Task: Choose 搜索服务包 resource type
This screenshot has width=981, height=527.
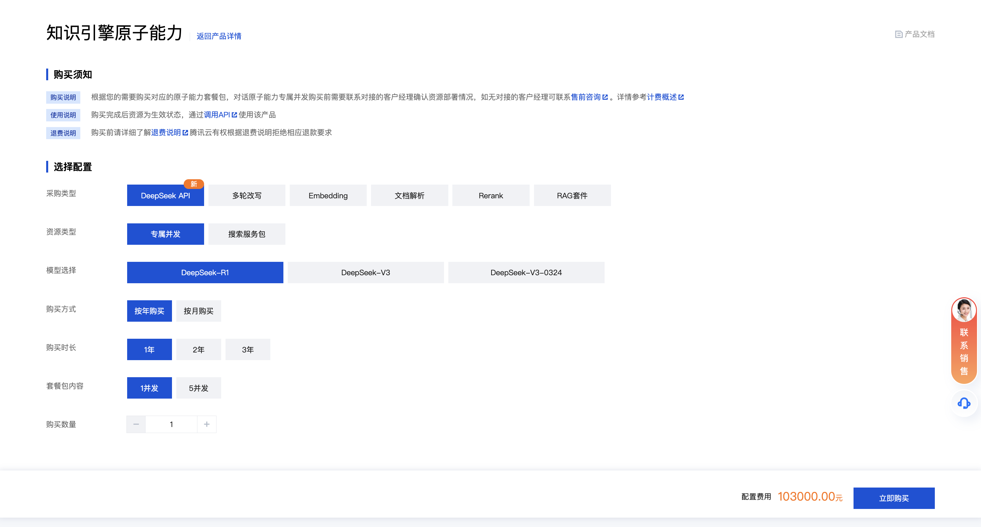Action: [247, 234]
